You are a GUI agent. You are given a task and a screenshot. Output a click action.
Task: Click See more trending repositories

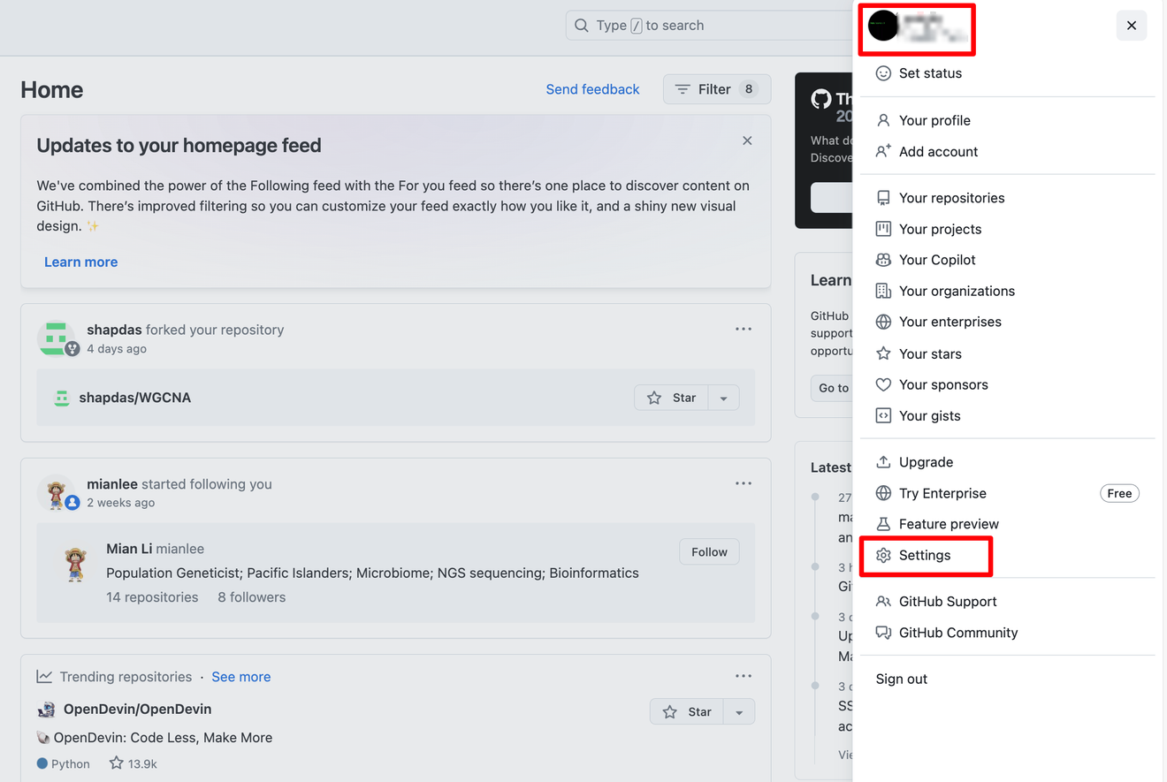[x=240, y=677]
